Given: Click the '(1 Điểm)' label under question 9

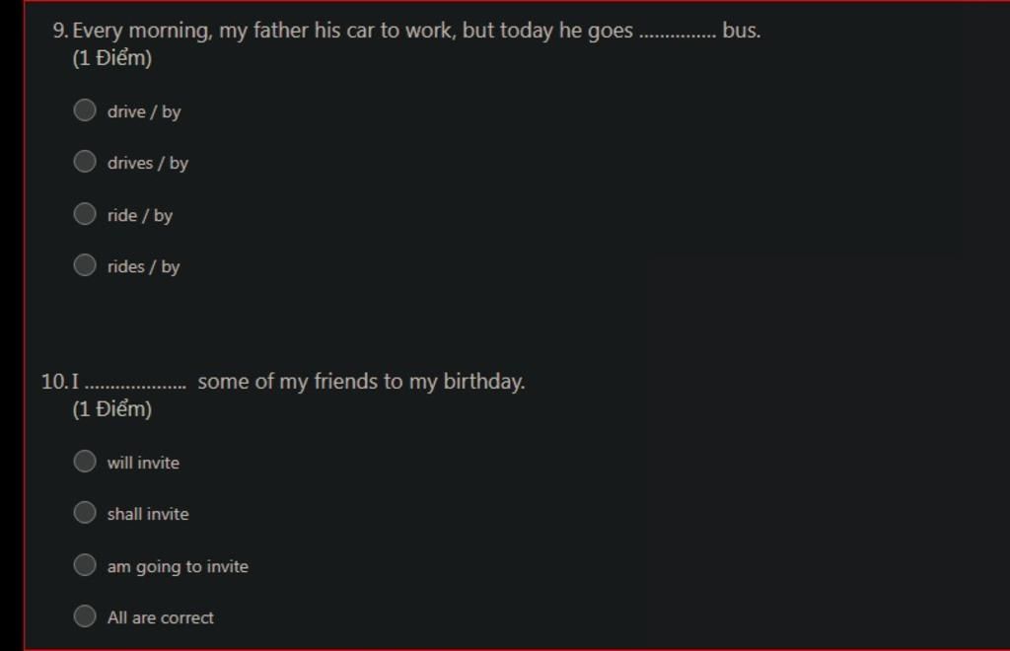Looking at the screenshot, I should 112,58.
